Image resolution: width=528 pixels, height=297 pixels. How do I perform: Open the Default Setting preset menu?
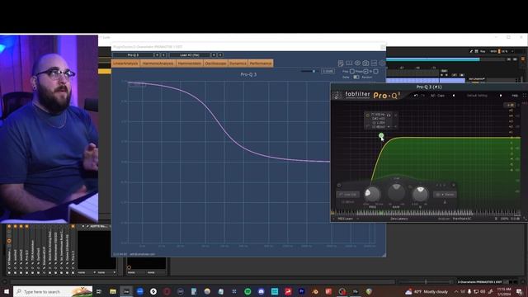[x=477, y=96]
